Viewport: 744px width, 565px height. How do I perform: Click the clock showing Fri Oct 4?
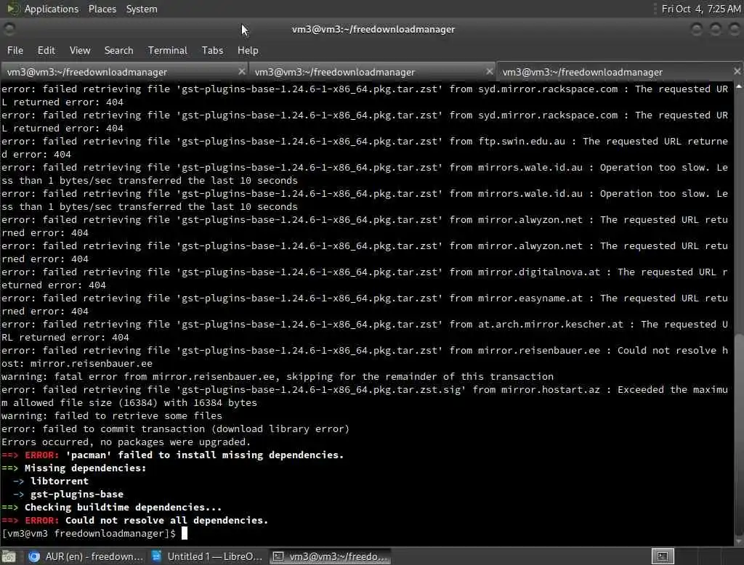[701, 9]
